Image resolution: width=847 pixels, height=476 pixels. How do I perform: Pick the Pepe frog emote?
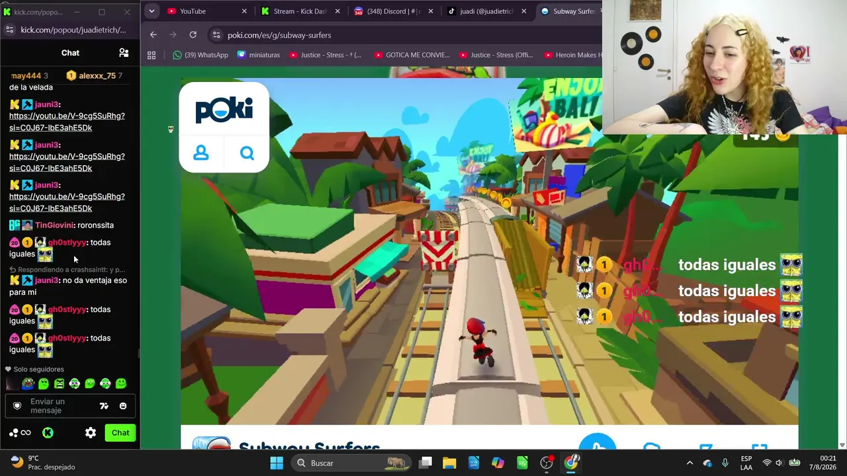click(28, 383)
